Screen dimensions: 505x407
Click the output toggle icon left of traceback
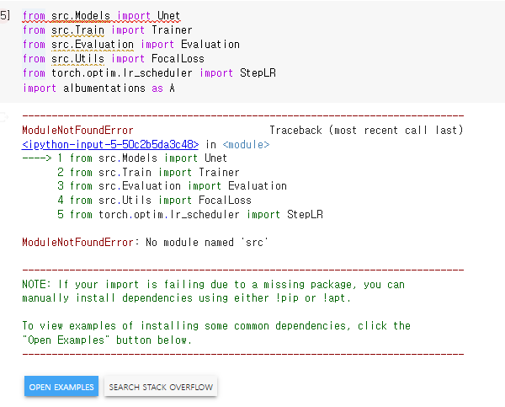[4, 115]
